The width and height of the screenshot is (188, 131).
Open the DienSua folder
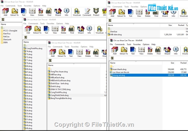click(112, 32)
